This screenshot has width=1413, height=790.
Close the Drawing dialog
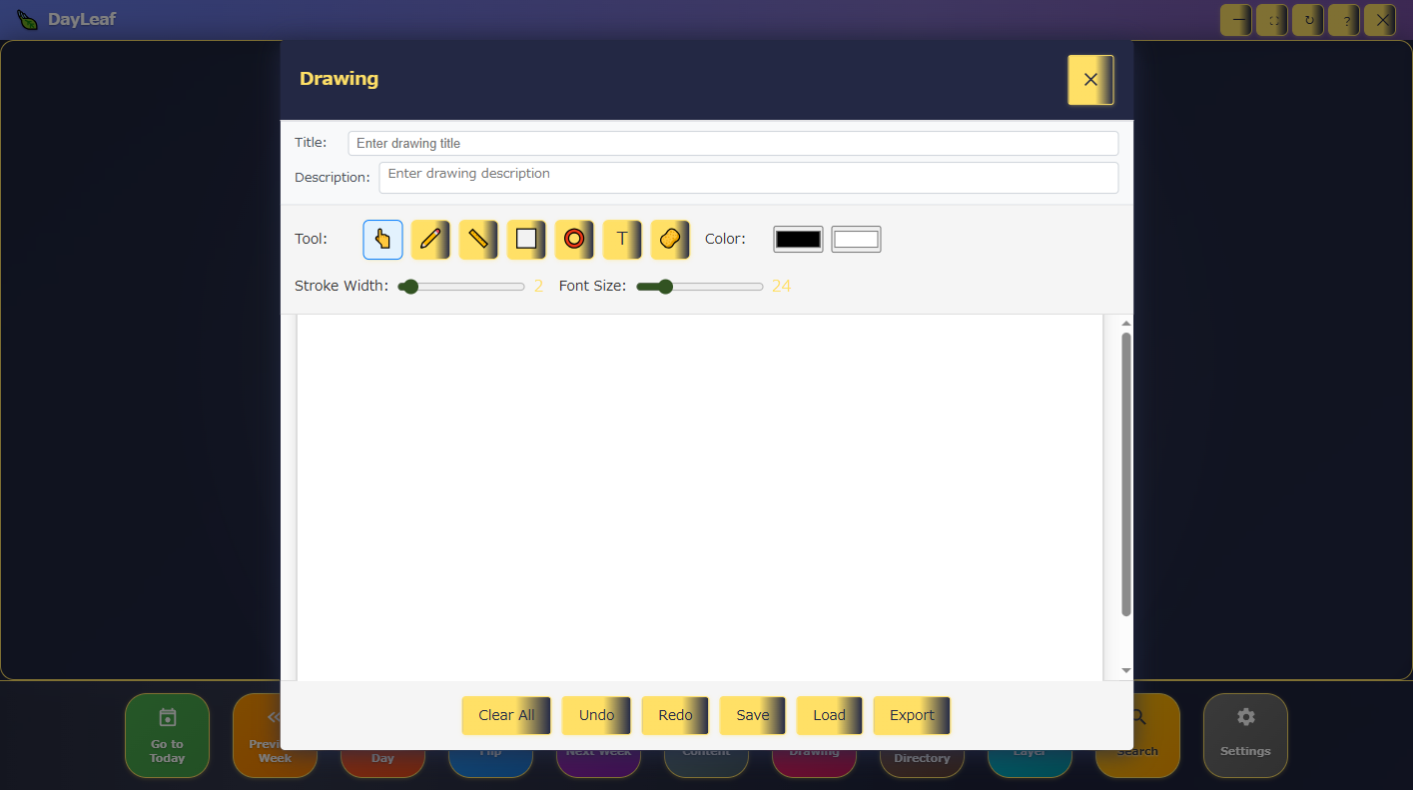[x=1090, y=80]
